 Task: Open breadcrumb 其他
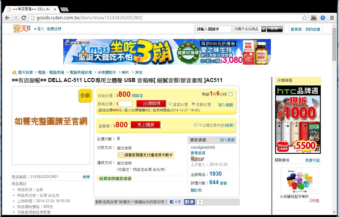pos(139,72)
